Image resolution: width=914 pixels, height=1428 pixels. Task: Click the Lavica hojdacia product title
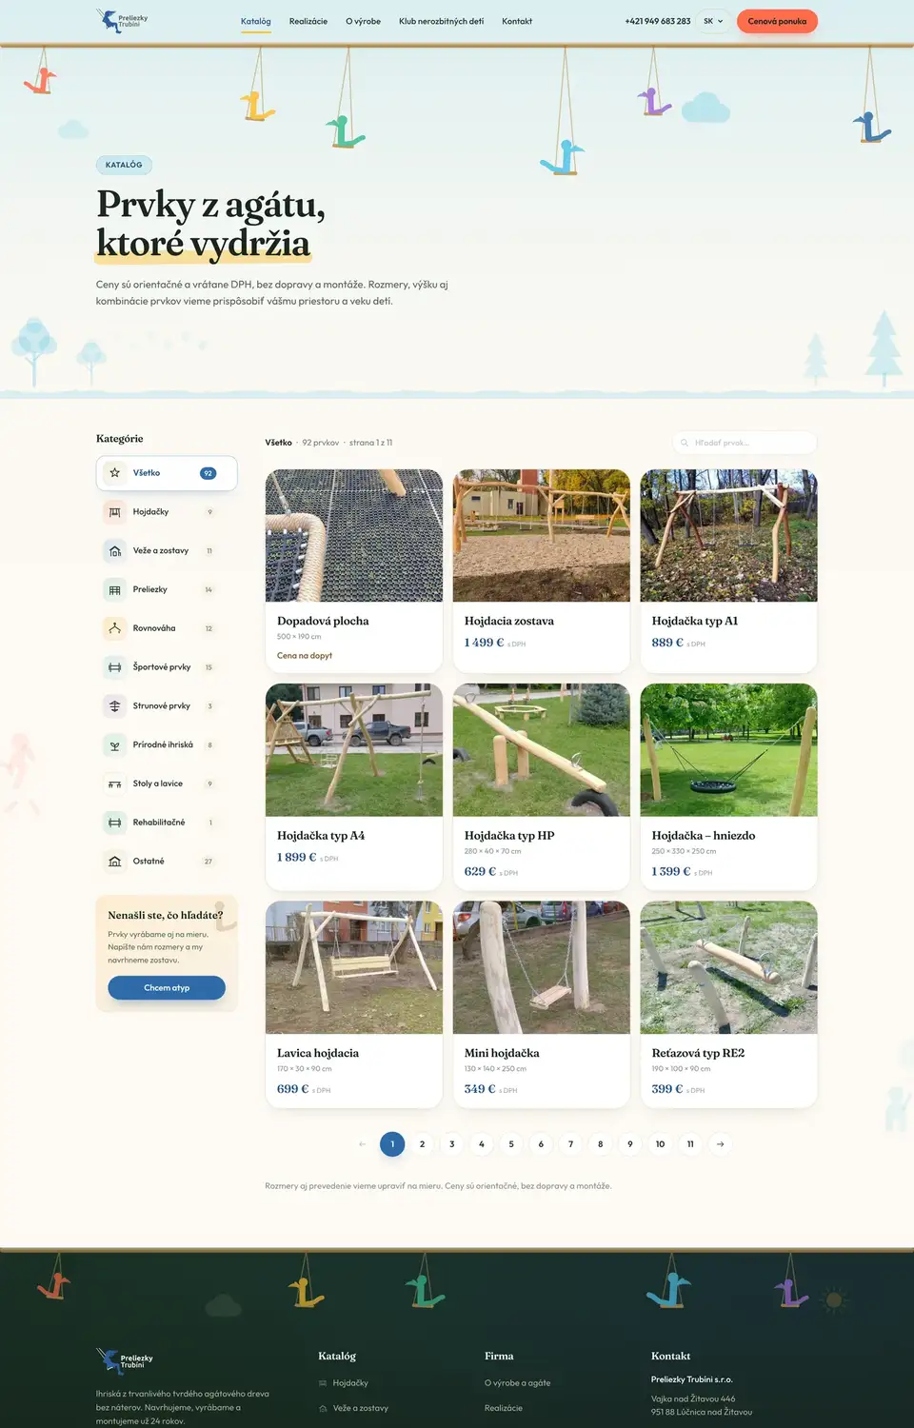[x=318, y=1053]
